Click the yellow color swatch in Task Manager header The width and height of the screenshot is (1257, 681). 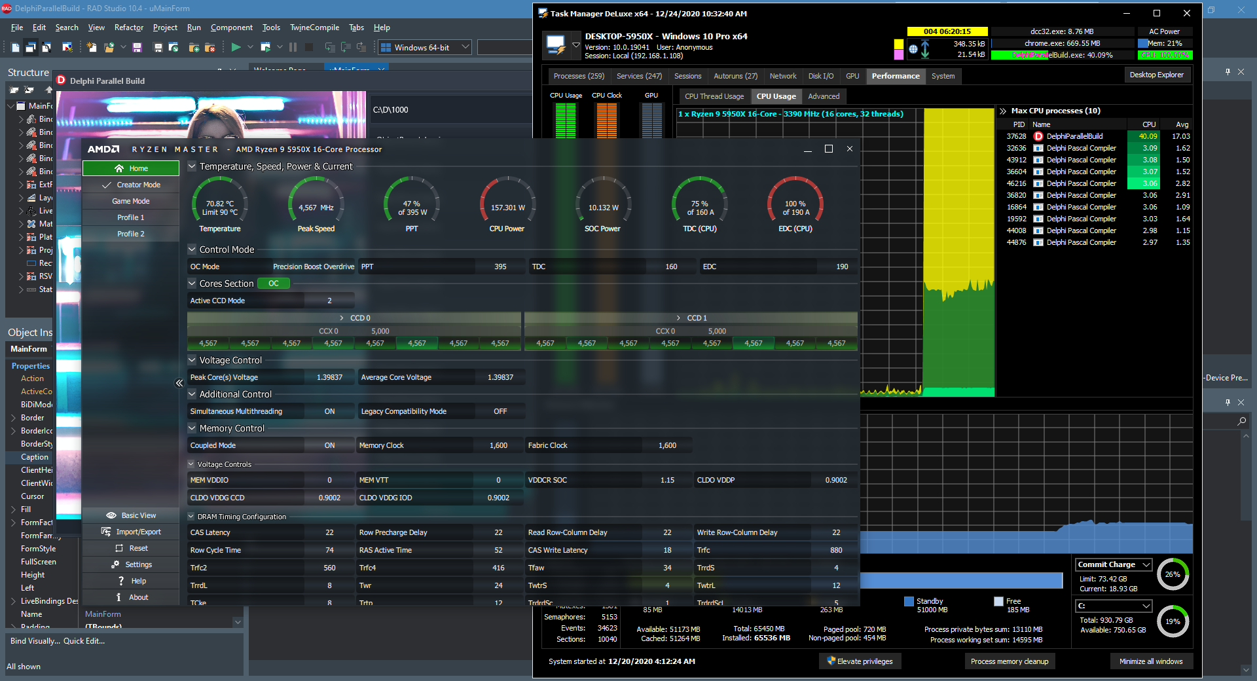[899, 45]
